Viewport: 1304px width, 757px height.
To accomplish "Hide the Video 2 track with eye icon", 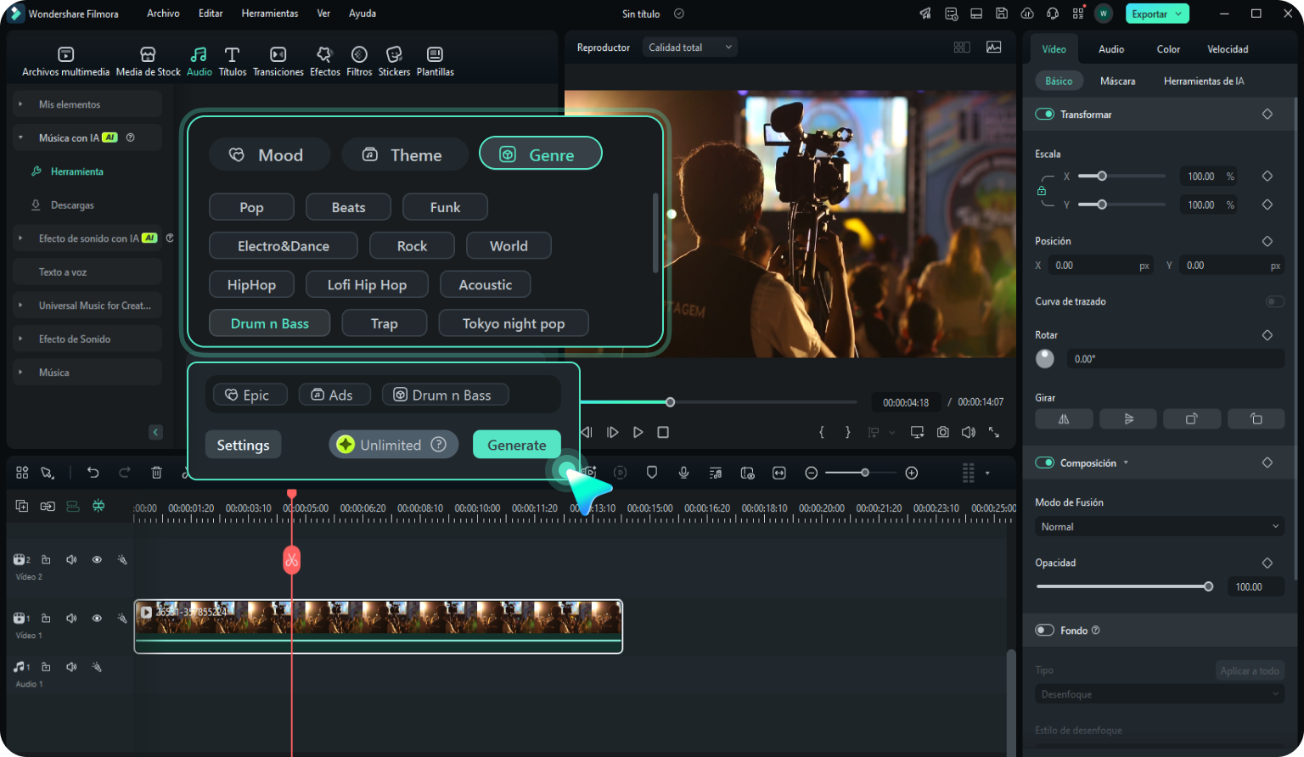I will [97, 559].
